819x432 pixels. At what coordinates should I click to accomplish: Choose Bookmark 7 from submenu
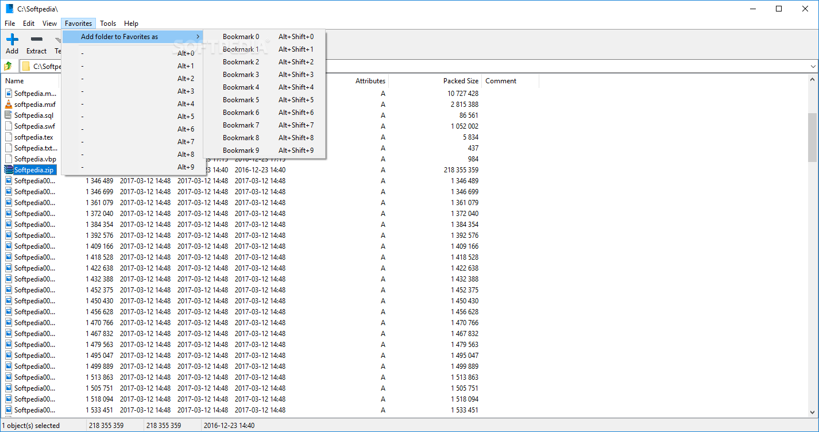coord(265,125)
